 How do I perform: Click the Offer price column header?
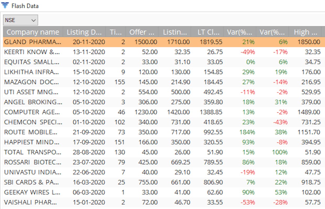[x=142, y=32]
